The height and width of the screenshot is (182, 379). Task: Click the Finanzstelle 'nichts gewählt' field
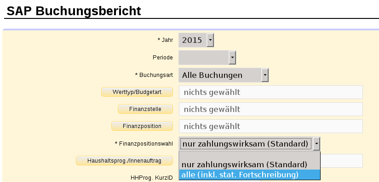[271, 109]
